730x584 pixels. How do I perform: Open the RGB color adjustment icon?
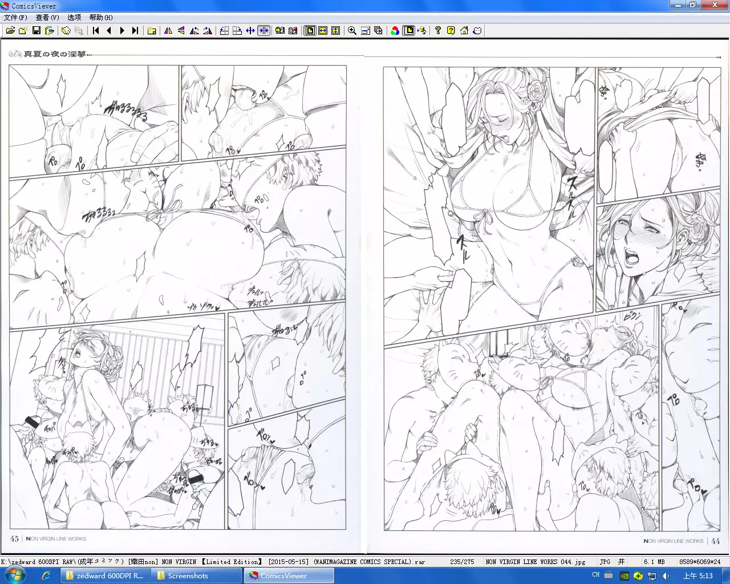pos(395,31)
